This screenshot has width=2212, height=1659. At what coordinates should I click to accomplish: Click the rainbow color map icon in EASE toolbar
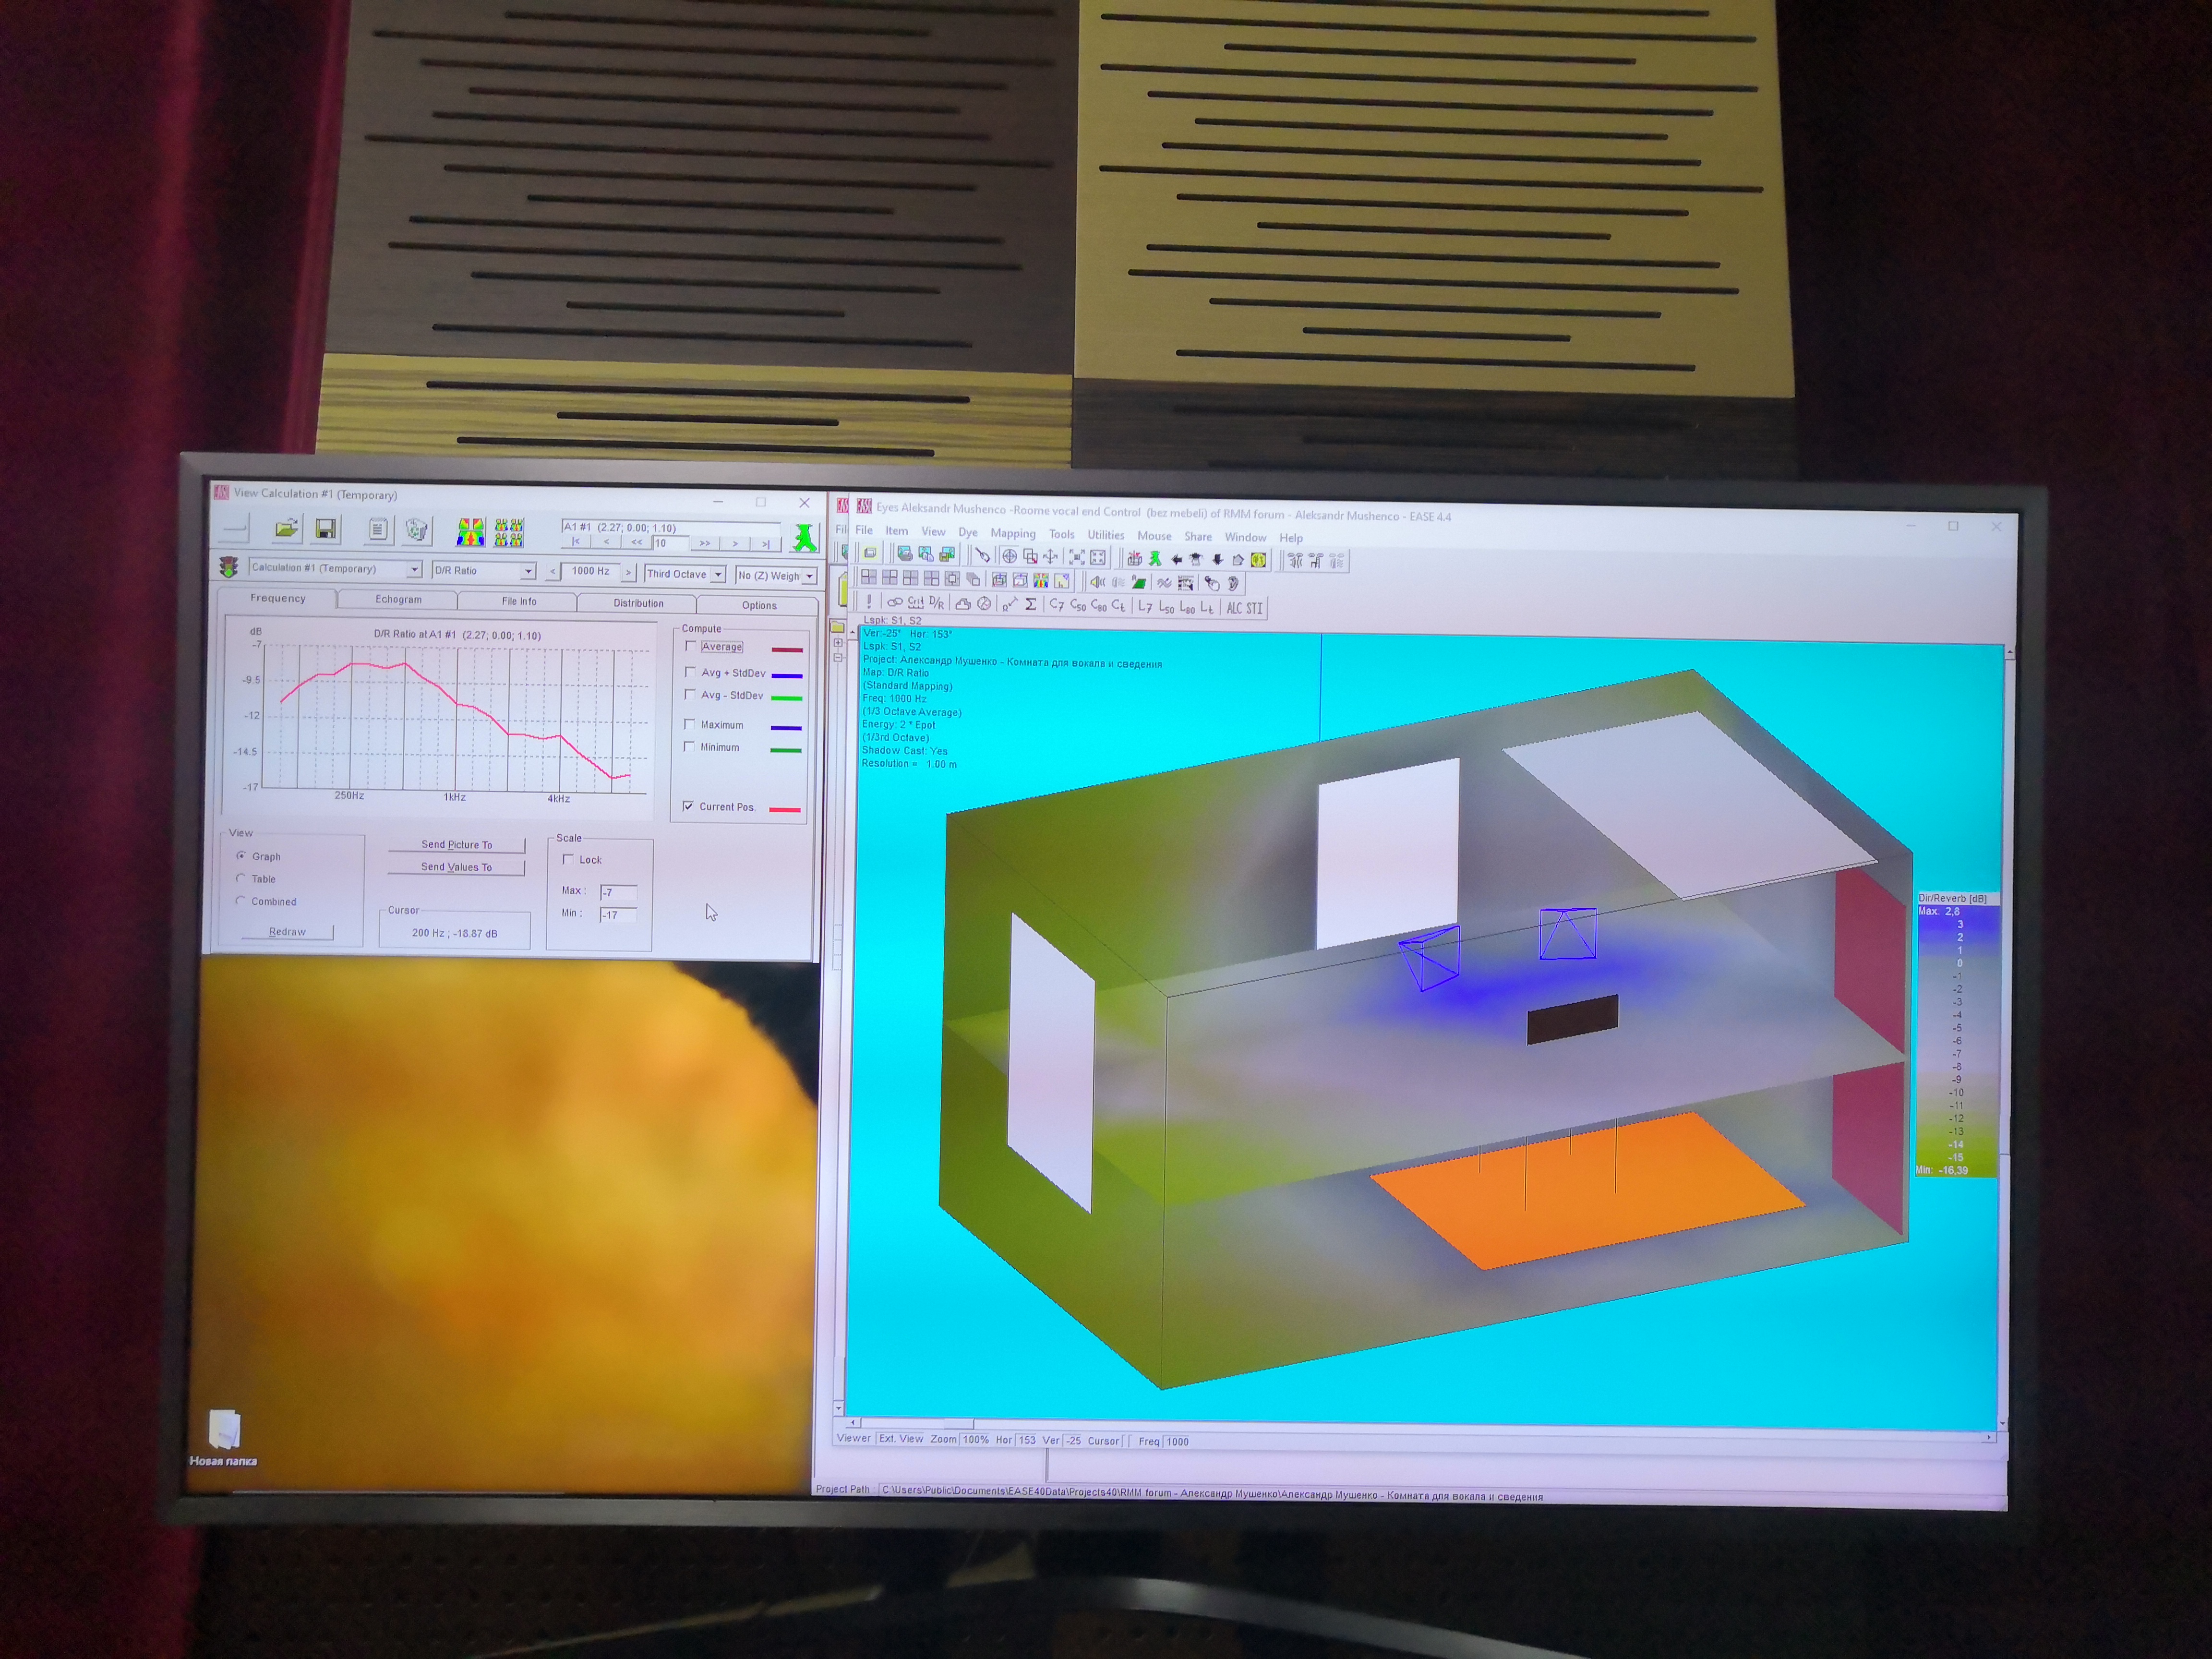pos(1041,580)
